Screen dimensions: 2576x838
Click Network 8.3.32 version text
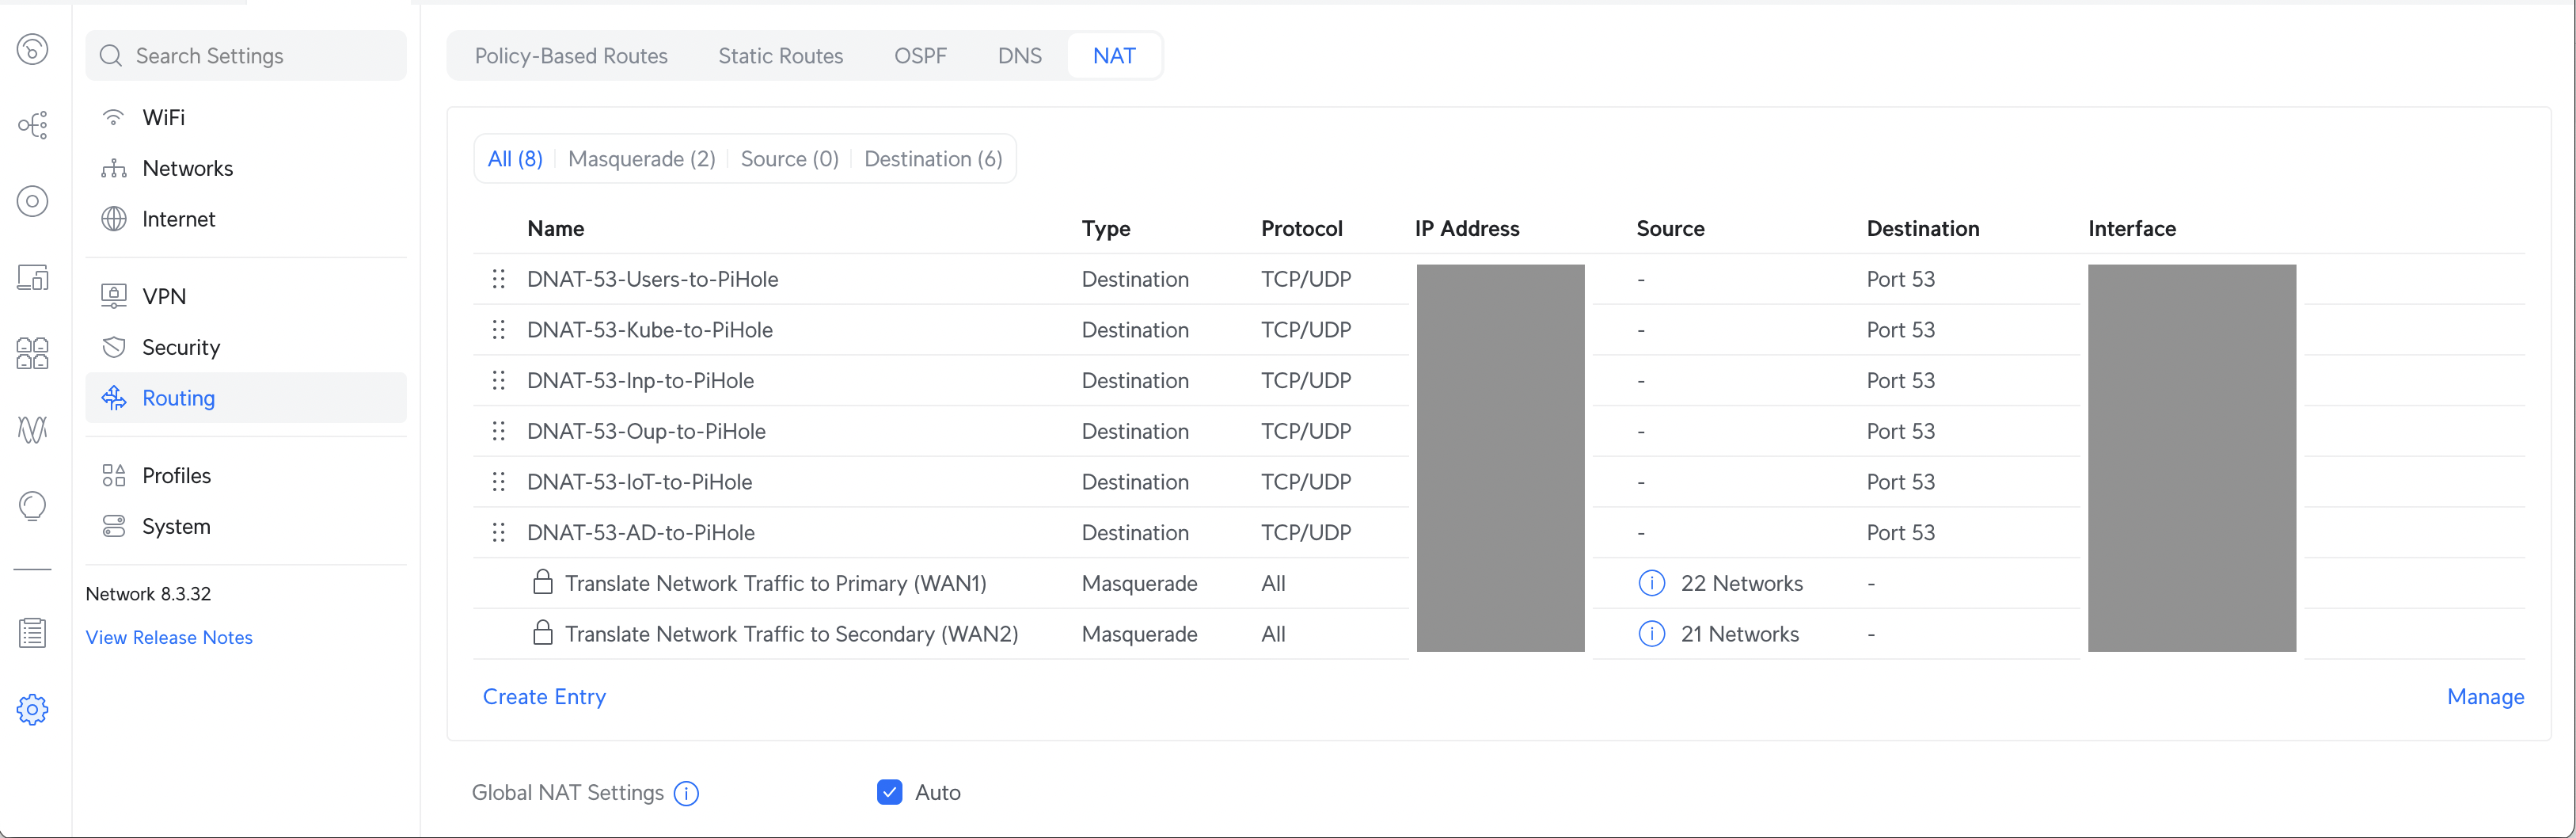pyautogui.click(x=148, y=594)
